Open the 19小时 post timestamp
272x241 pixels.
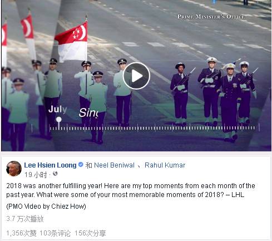[36, 175]
